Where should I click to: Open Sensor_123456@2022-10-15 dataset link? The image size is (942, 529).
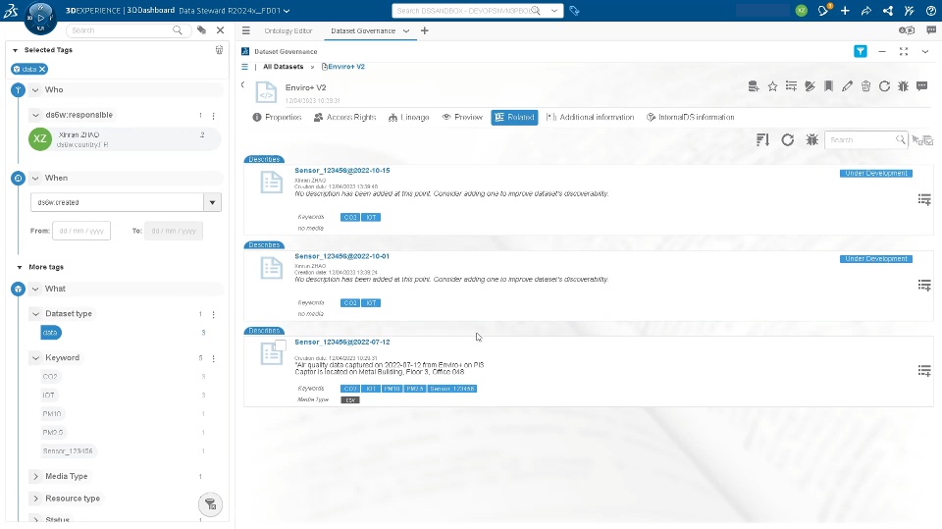(341, 171)
